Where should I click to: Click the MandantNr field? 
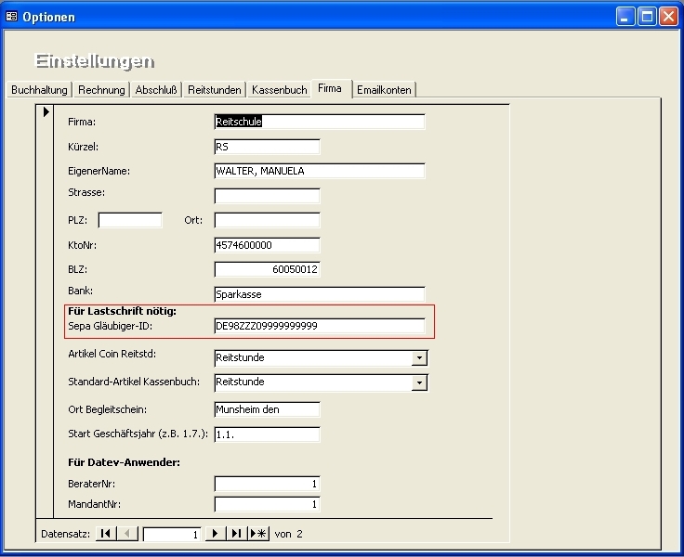267,504
